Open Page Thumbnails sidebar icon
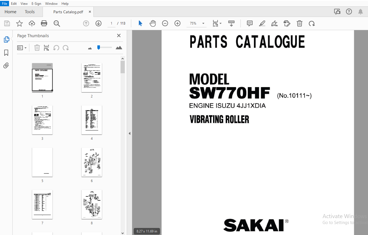 6,40
